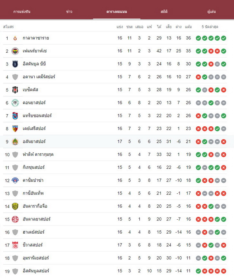Viewport: 234px width, 279px height.
Task: Click the Istanbul Başakşehir shield logo
Action: pos(15,64)
